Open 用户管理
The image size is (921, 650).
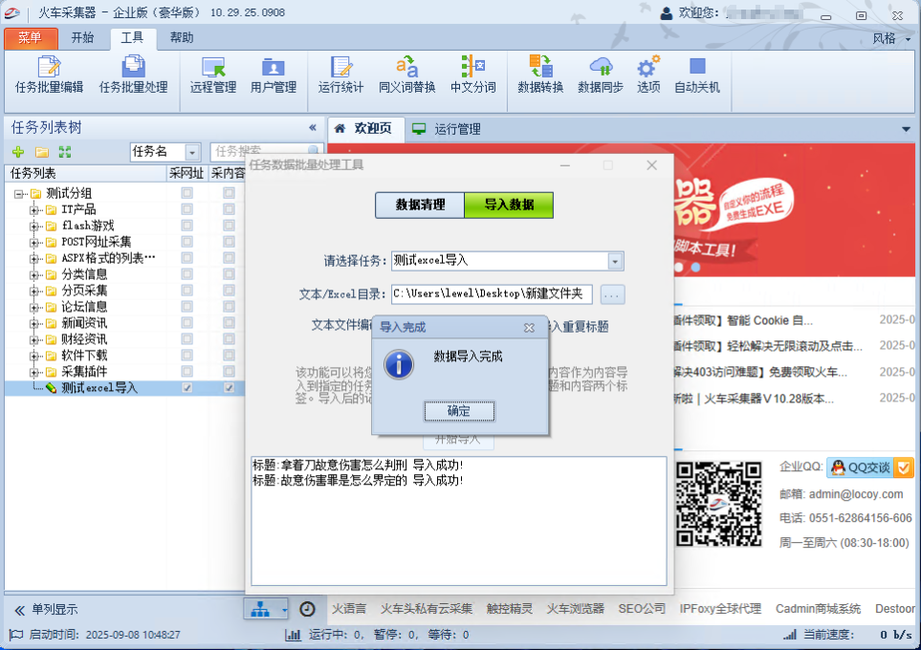[x=272, y=76]
